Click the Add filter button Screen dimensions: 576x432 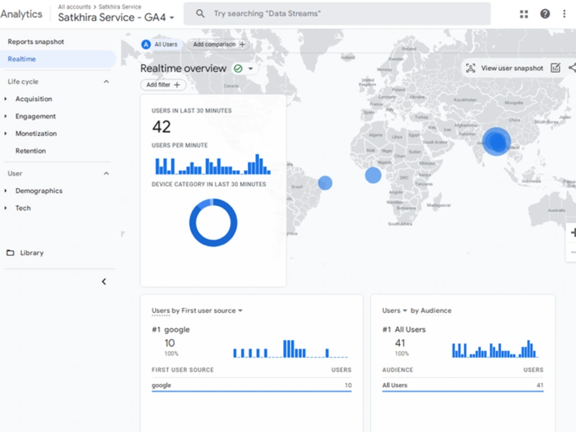pyautogui.click(x=163, y=85)
